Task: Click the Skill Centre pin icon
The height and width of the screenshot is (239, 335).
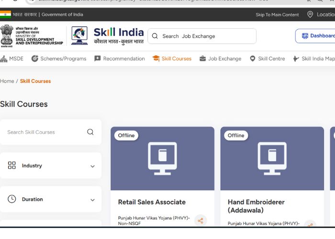Action: tap(253, 58)
